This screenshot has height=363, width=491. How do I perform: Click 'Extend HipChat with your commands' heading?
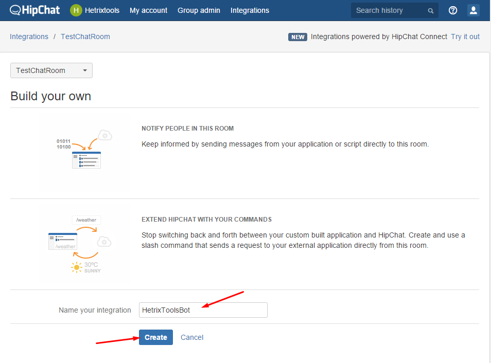pyautogui.click(x=207, y=220)
